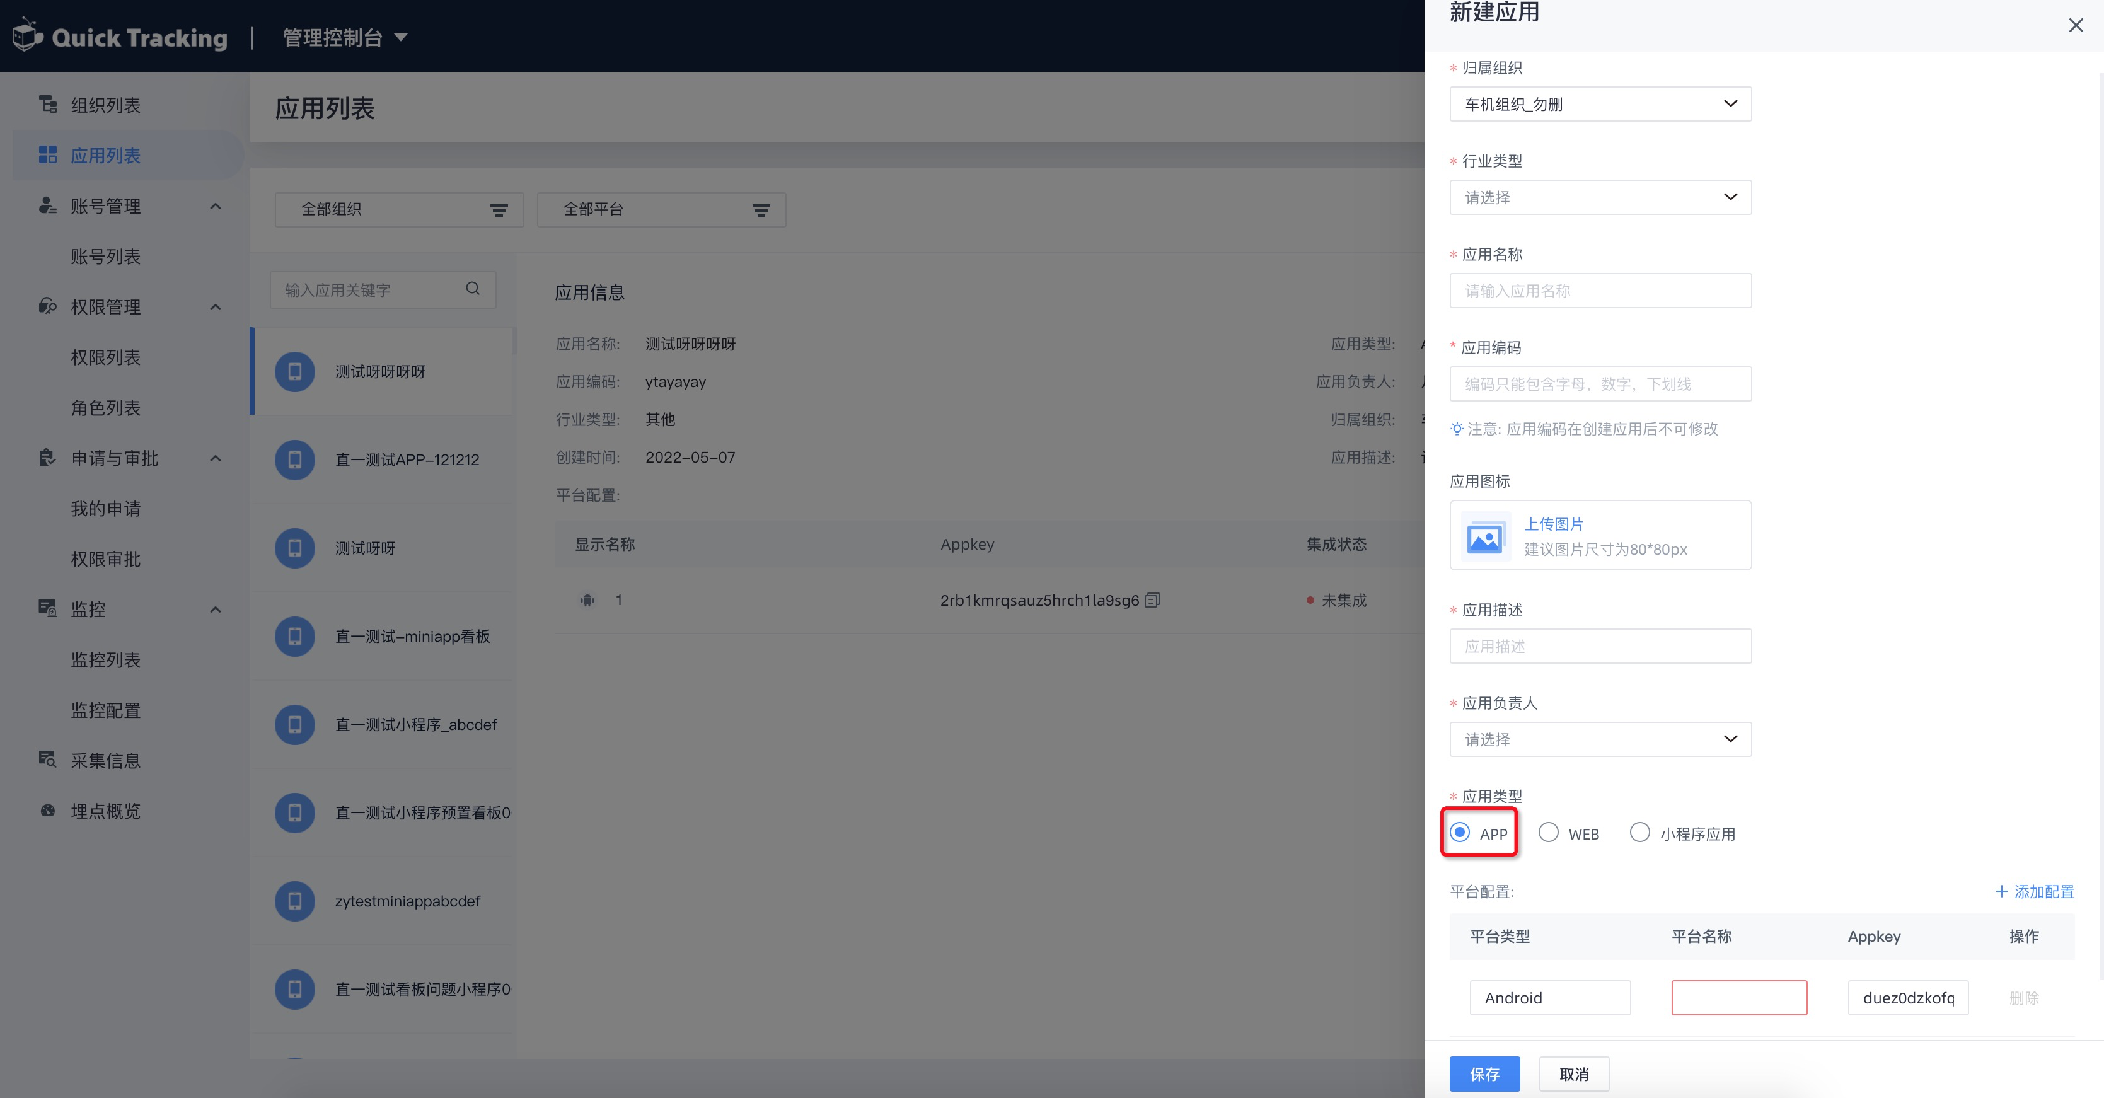
Task: Open the 管理控制台 dropdown in header
Action: point(345,38)
